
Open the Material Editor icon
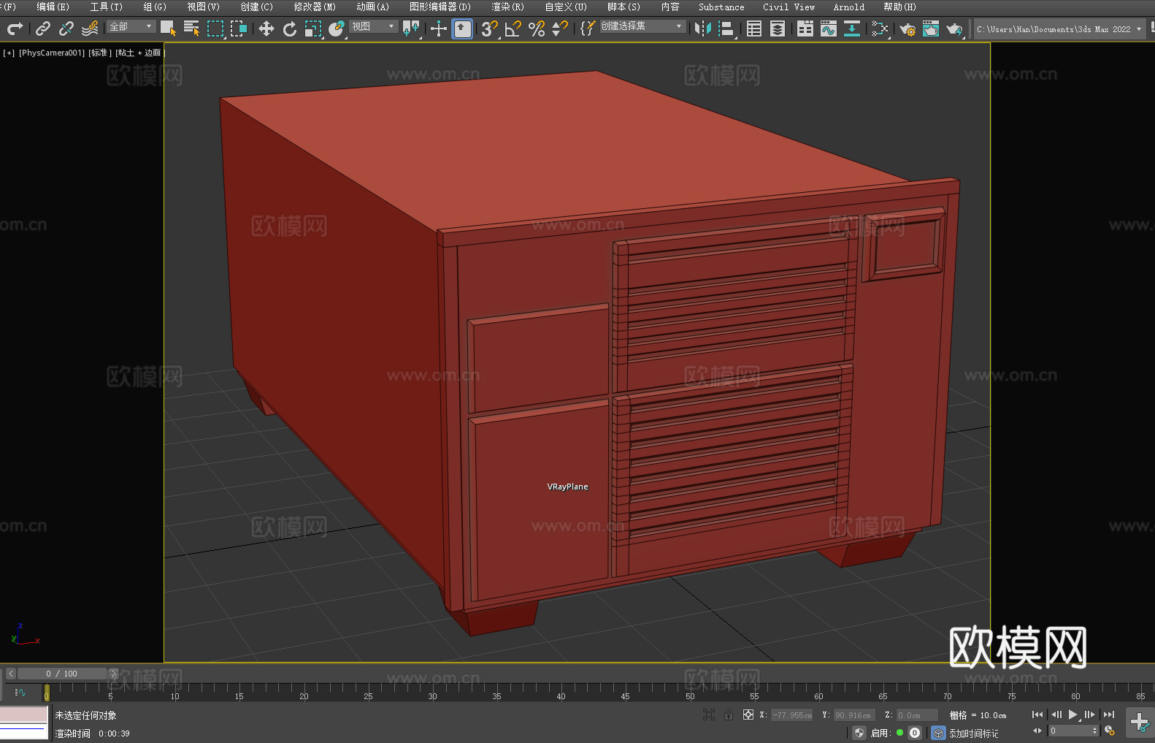[880, 28]
